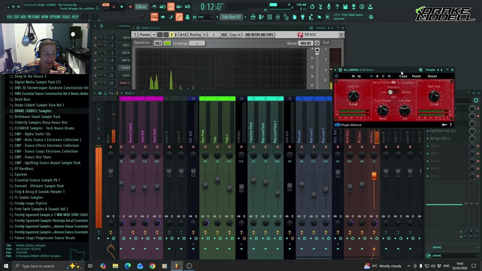The width and height of the screenshot is (482, 271).
Task: Open the SPAN hamburger menu icon
Action: pos(341,35)
